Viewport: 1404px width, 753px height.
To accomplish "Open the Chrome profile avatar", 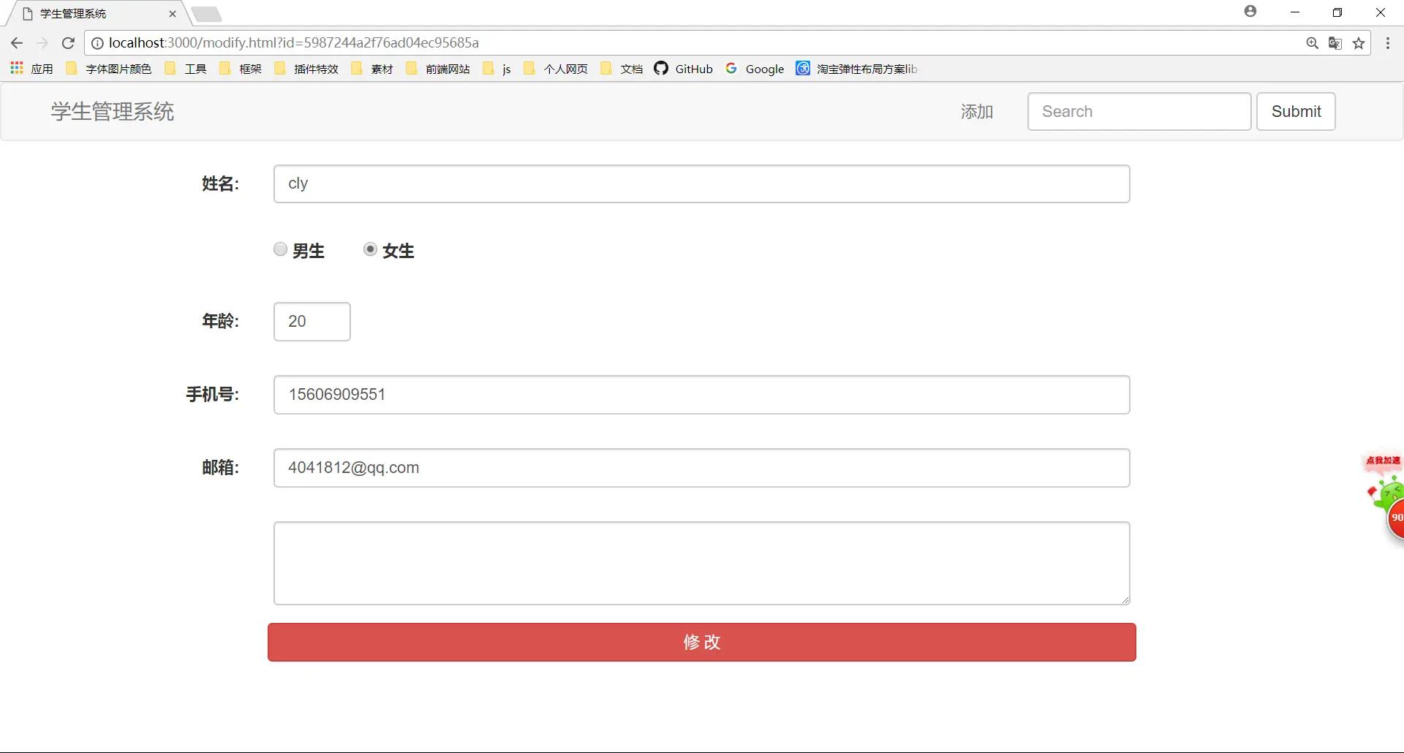I will click(x=1250, y=11).
